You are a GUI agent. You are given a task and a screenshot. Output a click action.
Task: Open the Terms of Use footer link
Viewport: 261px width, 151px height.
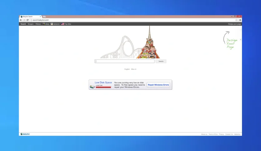click(x=213, y=134)
